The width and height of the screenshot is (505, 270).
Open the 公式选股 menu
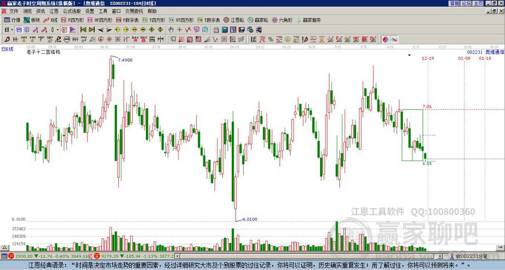click(x=72, y=11)
